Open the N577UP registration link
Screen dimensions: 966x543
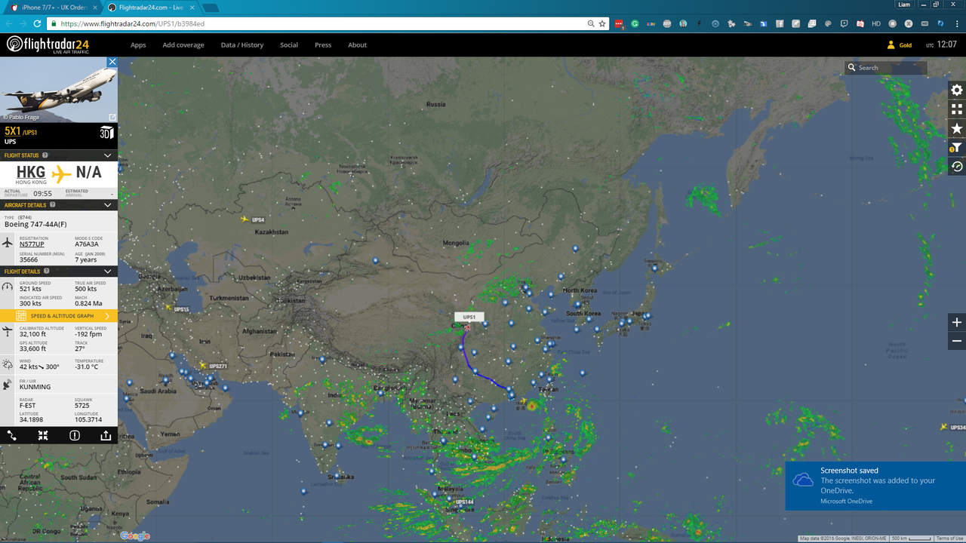coord(32,244)
